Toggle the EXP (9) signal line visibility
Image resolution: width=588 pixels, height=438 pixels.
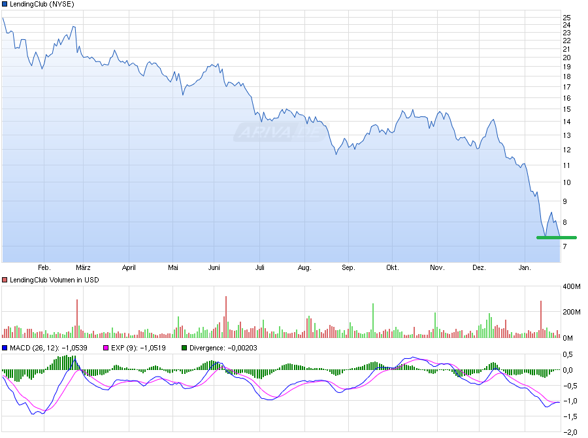(x=106, y=348)
